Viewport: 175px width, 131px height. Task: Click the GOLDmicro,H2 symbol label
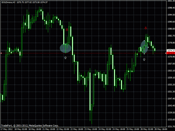pyautogui.click(x=8, y=2)
